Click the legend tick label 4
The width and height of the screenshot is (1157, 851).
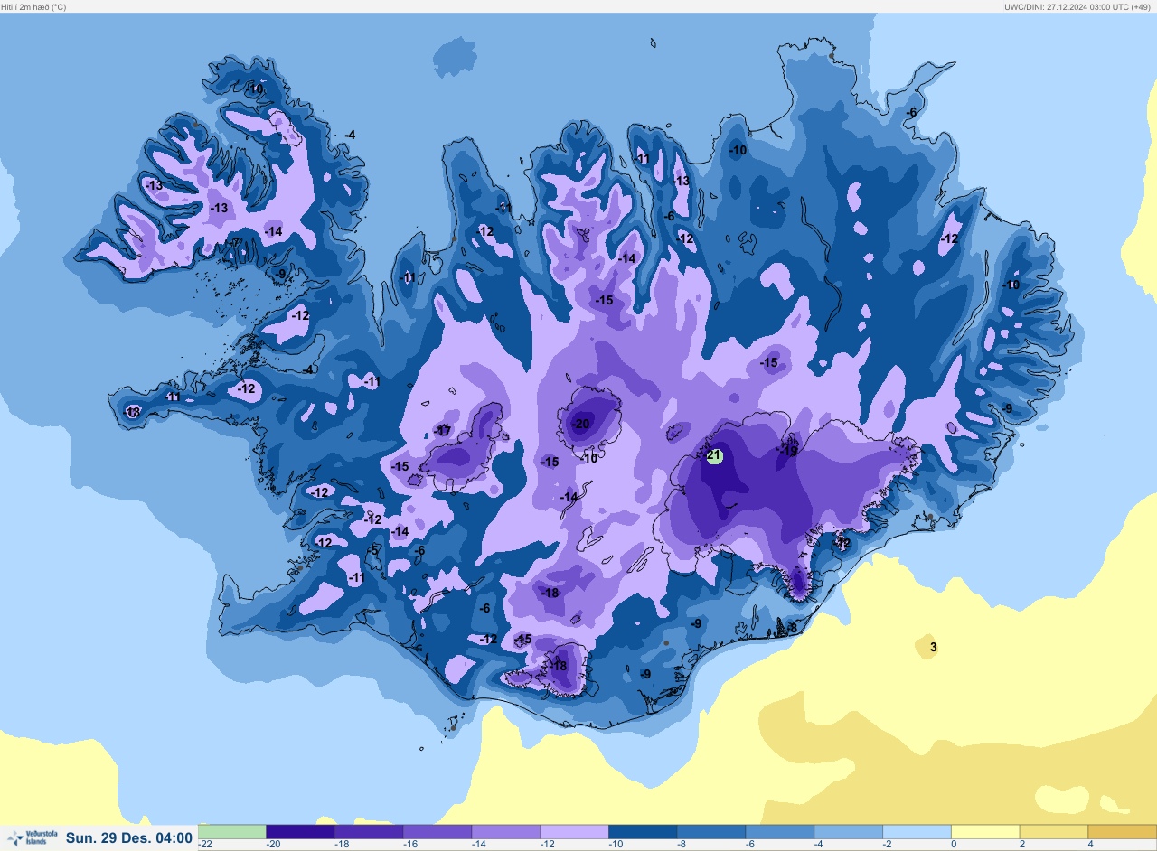pos(1090,845)
